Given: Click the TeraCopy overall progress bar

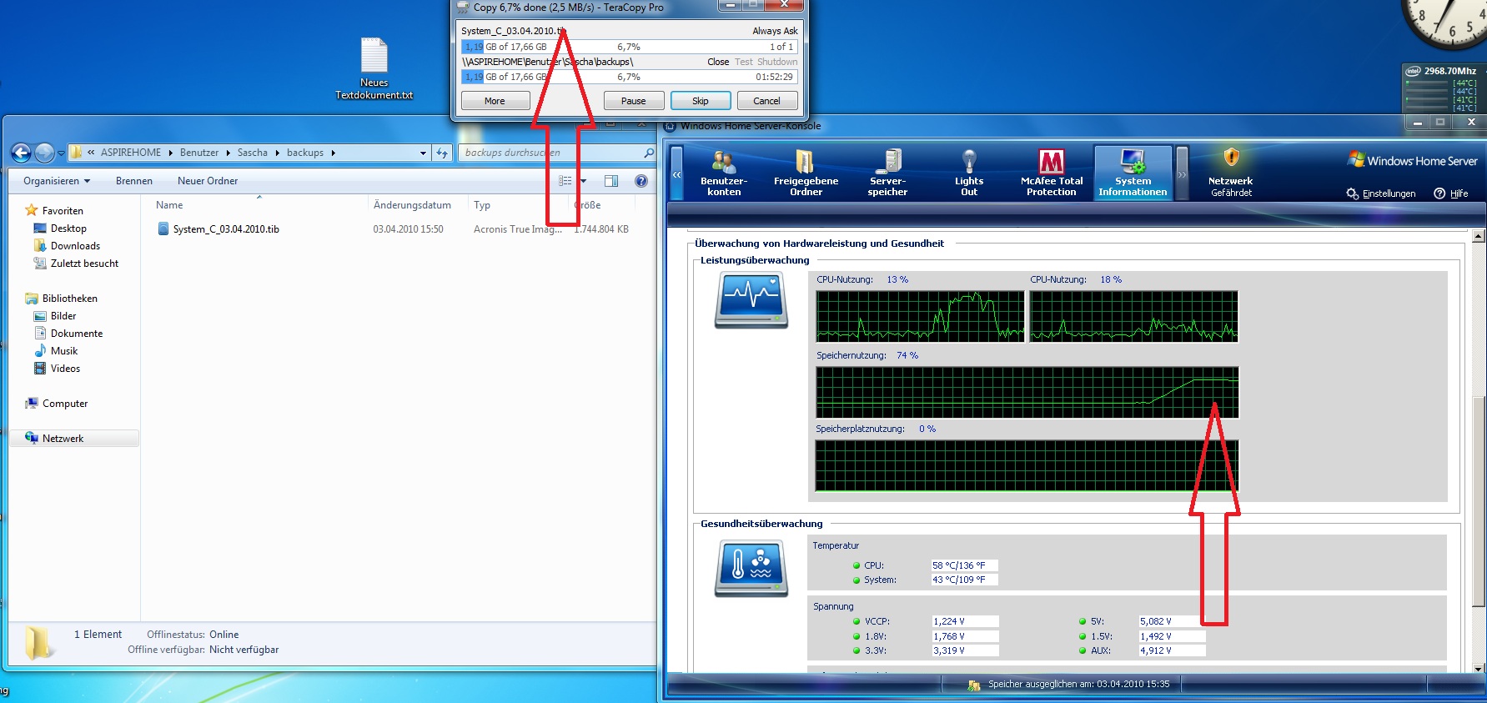Looking at the screenshot, I should point(629,77).
